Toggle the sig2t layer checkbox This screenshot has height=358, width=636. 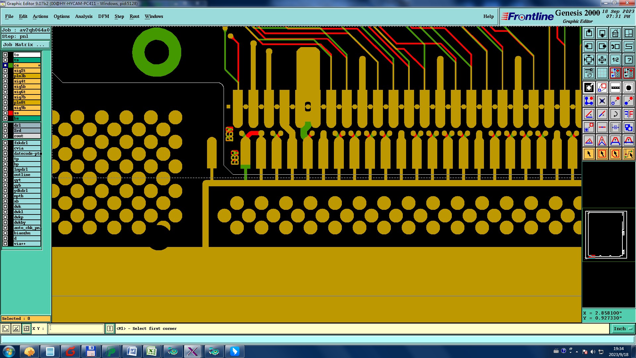[x=5, y=71]
